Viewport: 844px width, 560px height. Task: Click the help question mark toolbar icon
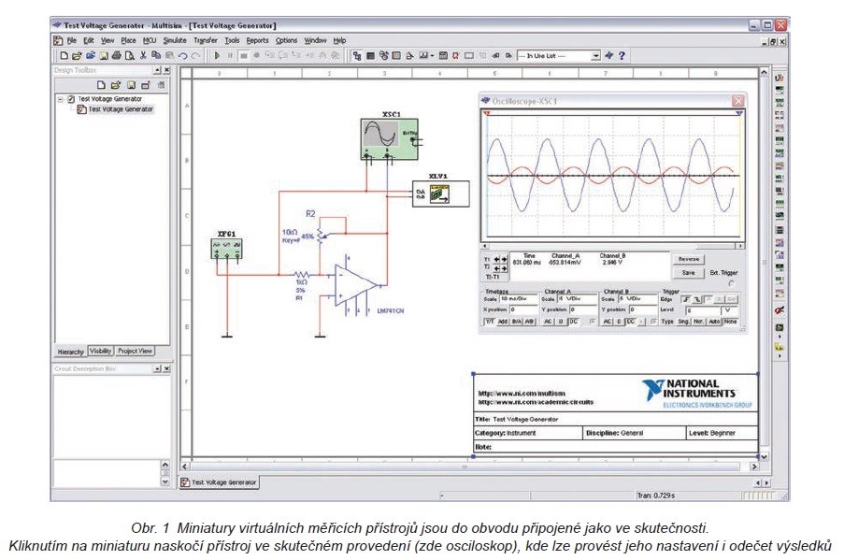tap(622, 56)
